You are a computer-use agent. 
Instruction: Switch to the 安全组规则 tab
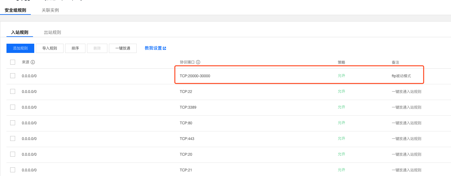pyautogui.click(x=15, y=10)
